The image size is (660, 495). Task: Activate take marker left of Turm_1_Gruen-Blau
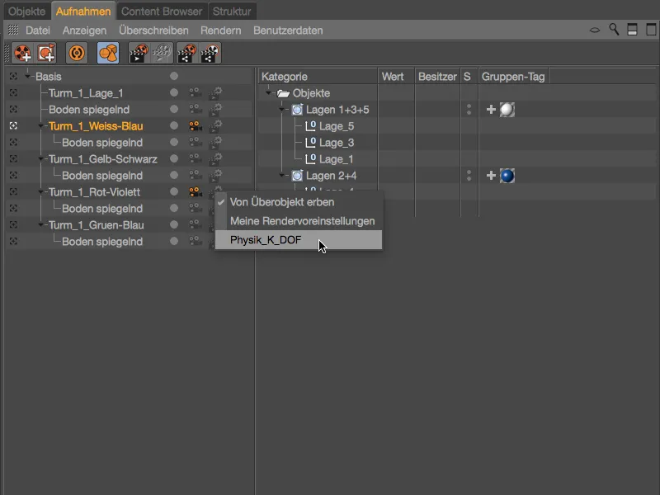click(13, 224)
